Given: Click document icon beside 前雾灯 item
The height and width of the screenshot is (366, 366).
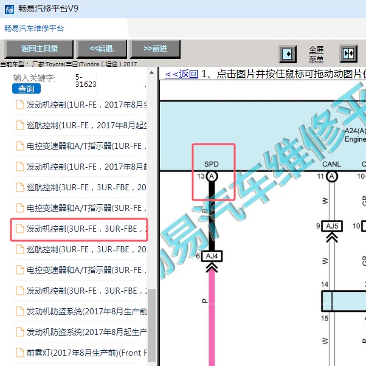Looking at the screenshot, I should [20, 353].
